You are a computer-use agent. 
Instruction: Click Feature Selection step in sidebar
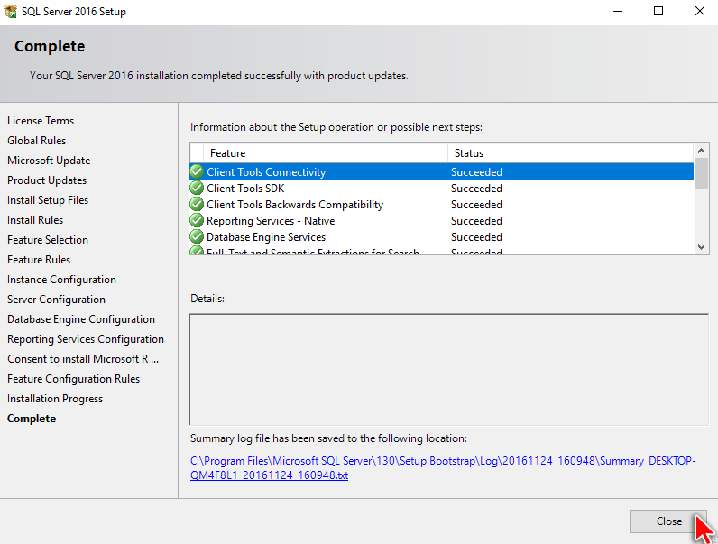48,239
